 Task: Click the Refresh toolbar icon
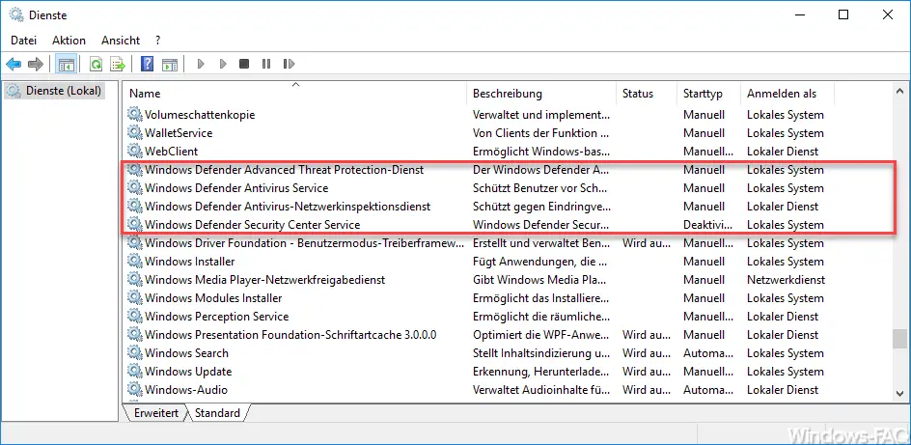96,64
